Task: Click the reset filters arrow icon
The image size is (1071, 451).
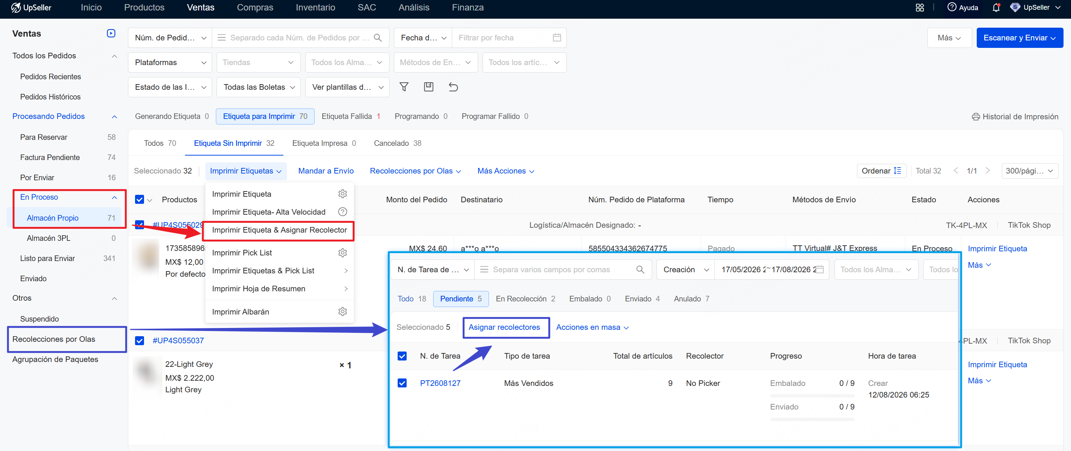Action: [453, 87]
